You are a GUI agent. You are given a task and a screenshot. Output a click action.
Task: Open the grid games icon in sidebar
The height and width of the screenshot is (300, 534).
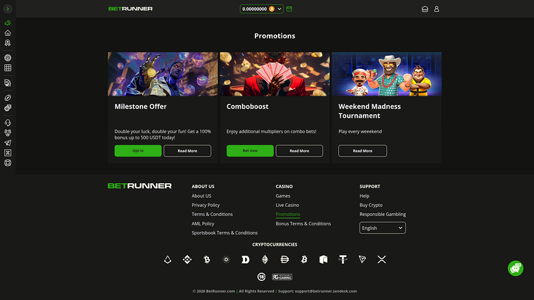coord(8,68)
